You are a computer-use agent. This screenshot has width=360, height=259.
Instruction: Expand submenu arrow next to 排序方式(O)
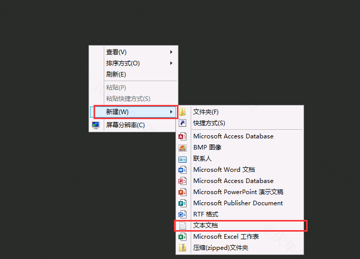pyautogui.click(x=171, y=63)
